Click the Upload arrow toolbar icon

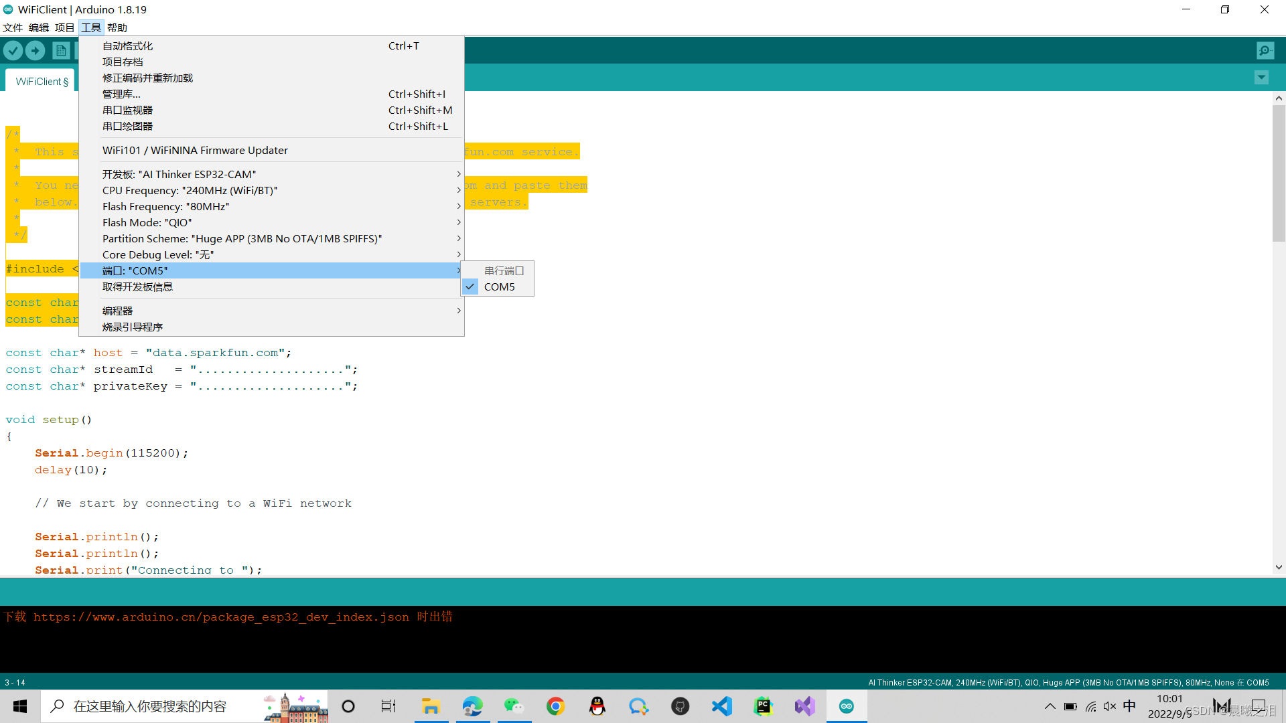tap(35, 50)
